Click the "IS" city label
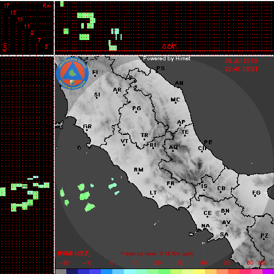 click(x=204, y=186)
